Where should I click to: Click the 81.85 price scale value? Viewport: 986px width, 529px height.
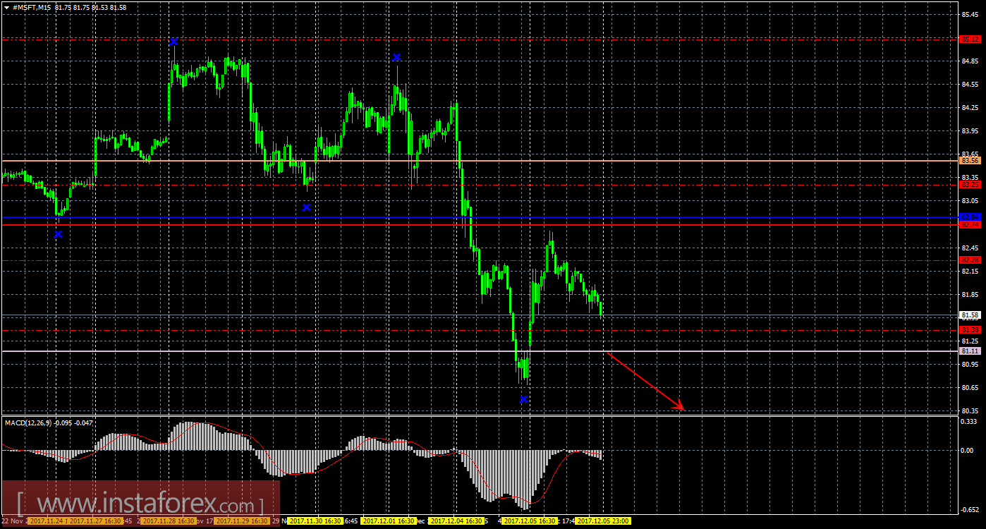970,294
